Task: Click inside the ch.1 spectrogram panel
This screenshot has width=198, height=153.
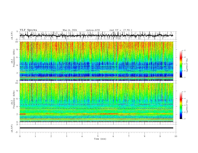Action: pos(96,61)
